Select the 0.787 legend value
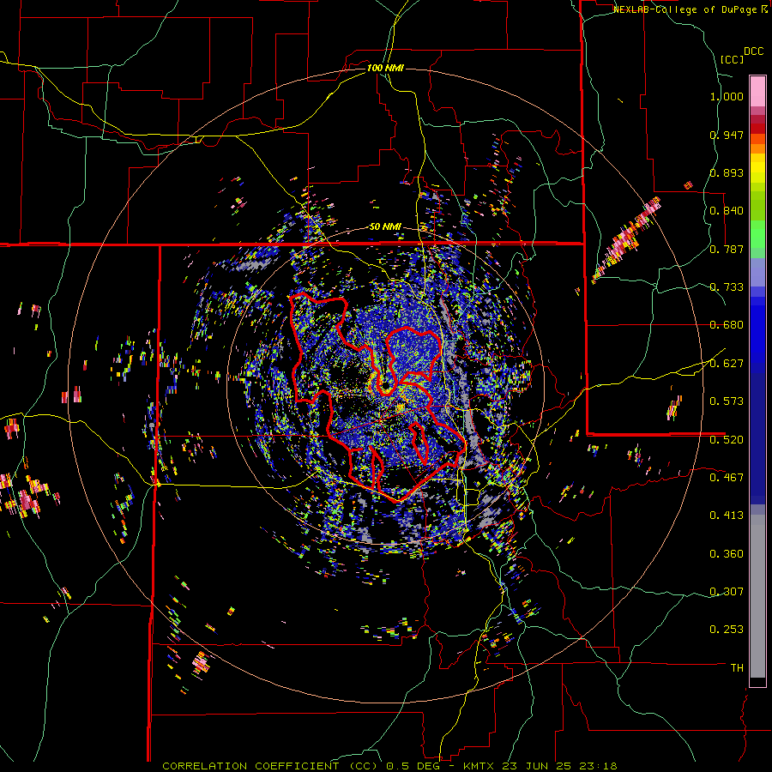The image size is (772, 772). (727, 249)
